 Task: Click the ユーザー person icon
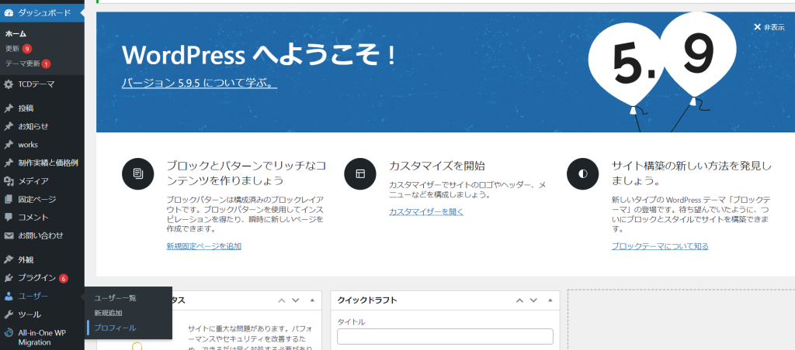[9, 297]
